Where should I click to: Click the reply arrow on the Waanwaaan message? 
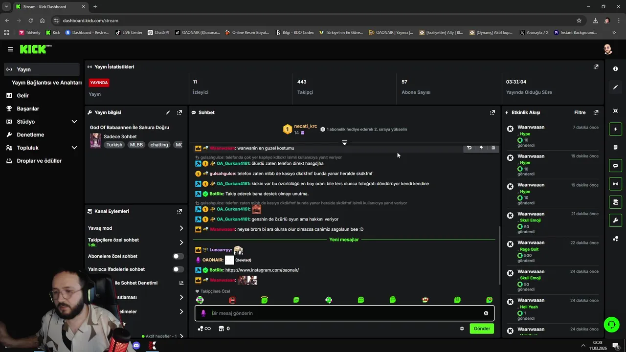[469, 148]
